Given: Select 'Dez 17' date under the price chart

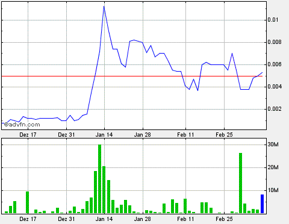Looking at the screenshot, I should [28, 135].
